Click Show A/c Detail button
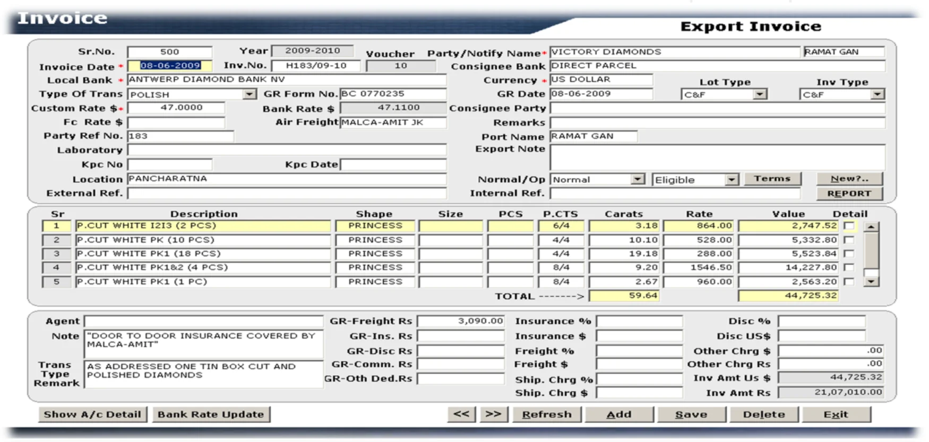Screen dimensions: 929x442 (x=92, y=414)
